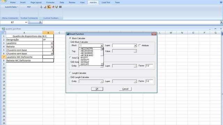Click the block list scroll down arrow
Image resolution: width=223 pixels, height=125 pixels.
pyautogui.click(x=102, y=64)
